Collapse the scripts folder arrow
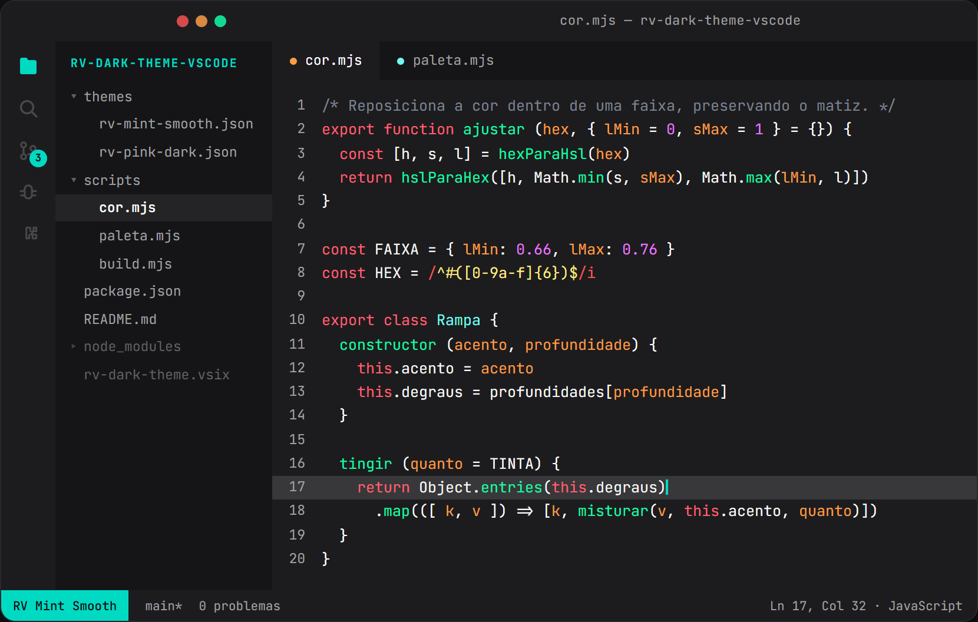The height and width of the screenshot is (622, 978). (74, 180)
